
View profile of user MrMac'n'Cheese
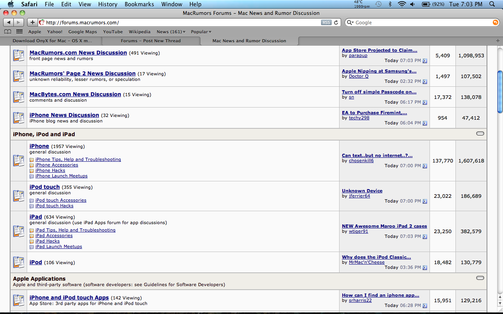coord(367,262)
